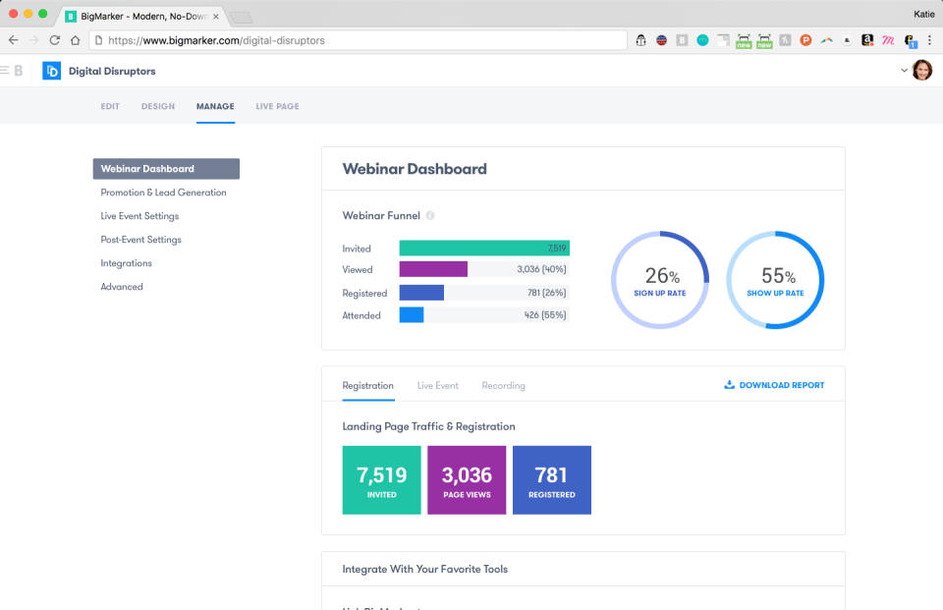Click the Webinar Funnel info icon

click(x=430, y=215)
